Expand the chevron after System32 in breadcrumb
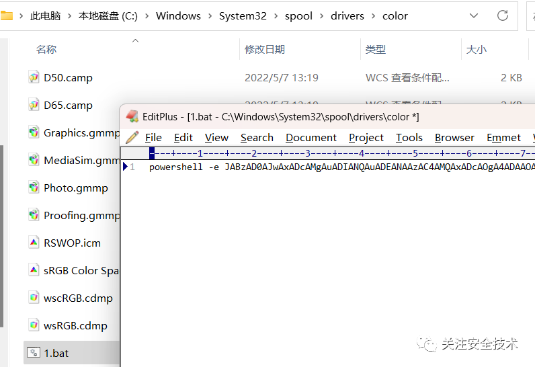 pyautogui.click(x=276, y=16)
